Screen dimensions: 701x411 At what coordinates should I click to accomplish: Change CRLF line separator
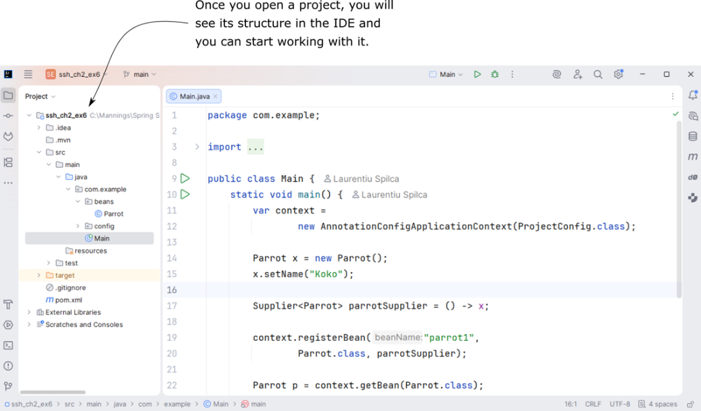593,404
